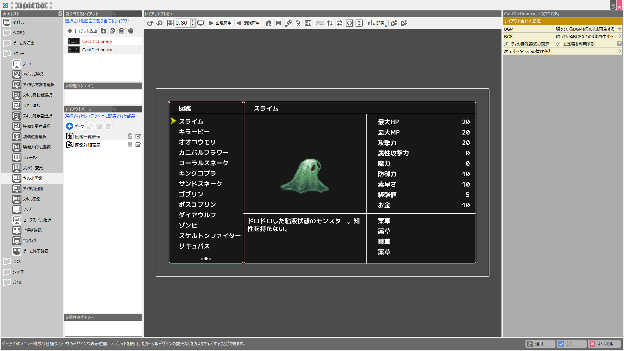Click the duplicate layout icon
The height and width of the screenshot is (351, 624).
pyautogui.click(x=112, y=31)
